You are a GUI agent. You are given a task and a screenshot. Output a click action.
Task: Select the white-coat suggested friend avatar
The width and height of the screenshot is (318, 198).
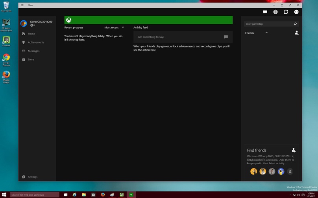pos(263,171)
